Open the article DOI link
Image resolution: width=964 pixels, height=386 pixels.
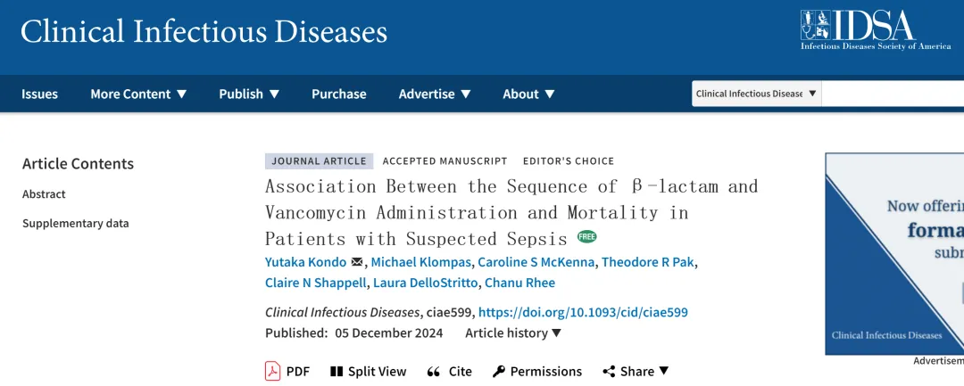(x=583, y=312)
